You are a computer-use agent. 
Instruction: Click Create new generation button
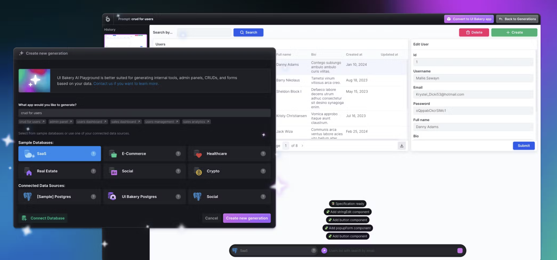(247, 218)
